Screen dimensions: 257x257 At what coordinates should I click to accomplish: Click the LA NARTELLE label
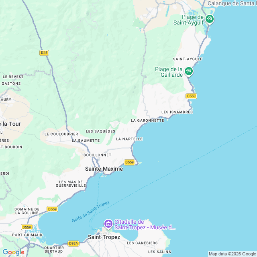(129, 139)
